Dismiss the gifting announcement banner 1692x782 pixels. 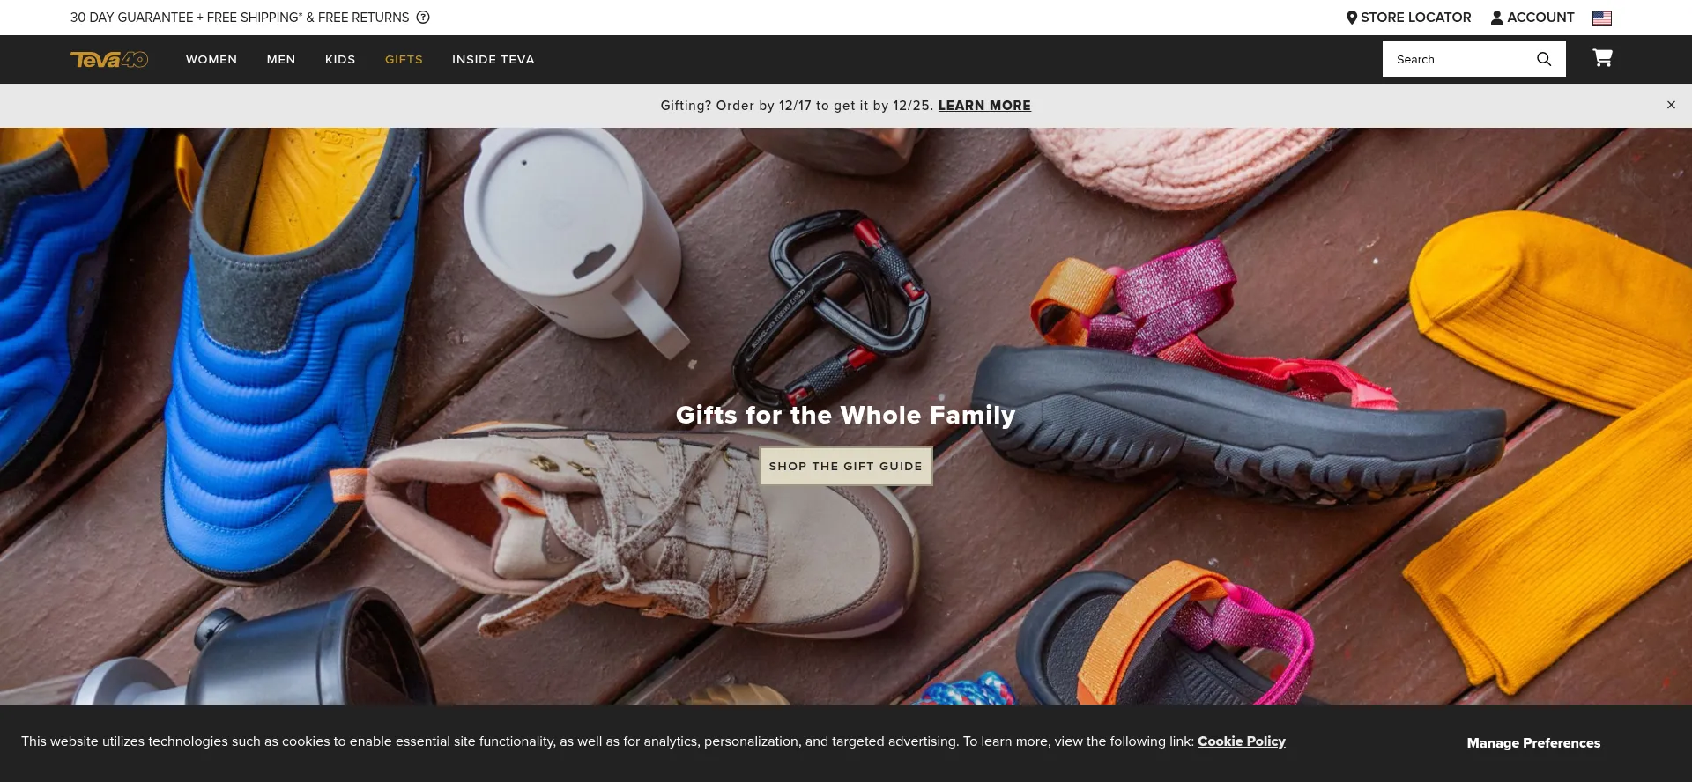coord(1671,105)
